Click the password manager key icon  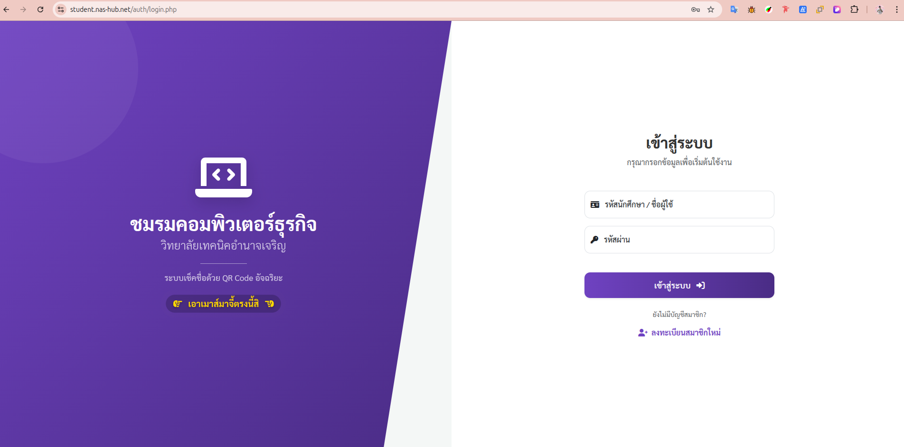696,9
